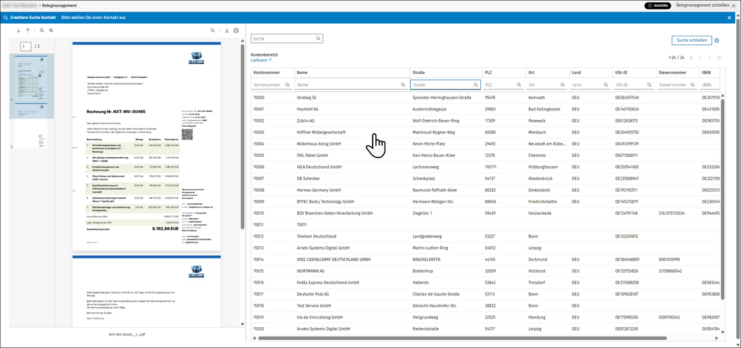Open search in the PDF viewer

click(x=213, y=30)
